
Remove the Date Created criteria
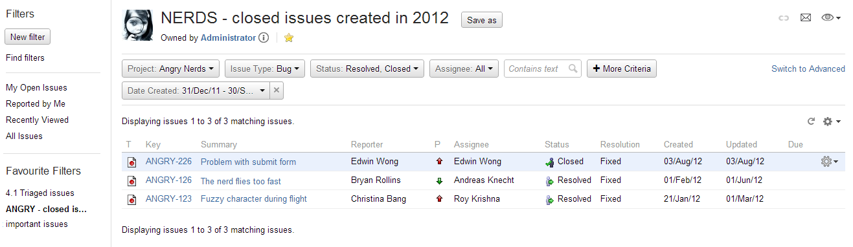tap(277, 91)
